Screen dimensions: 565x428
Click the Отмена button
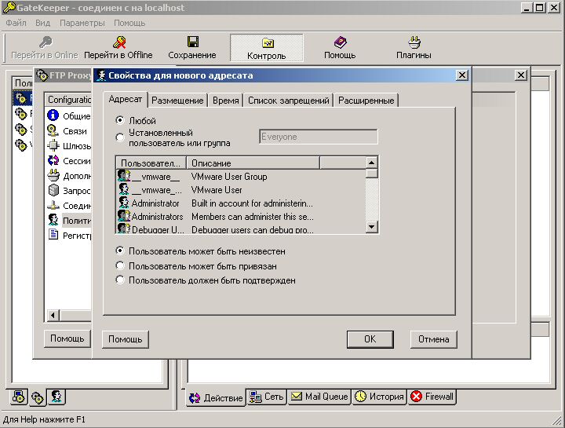[433, 339]
